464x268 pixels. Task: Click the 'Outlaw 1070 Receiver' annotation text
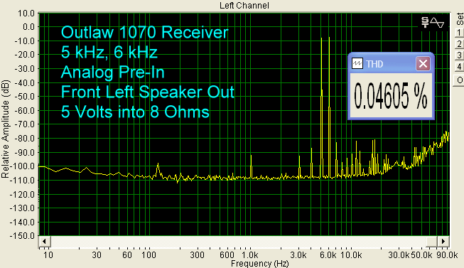(145, 32)
